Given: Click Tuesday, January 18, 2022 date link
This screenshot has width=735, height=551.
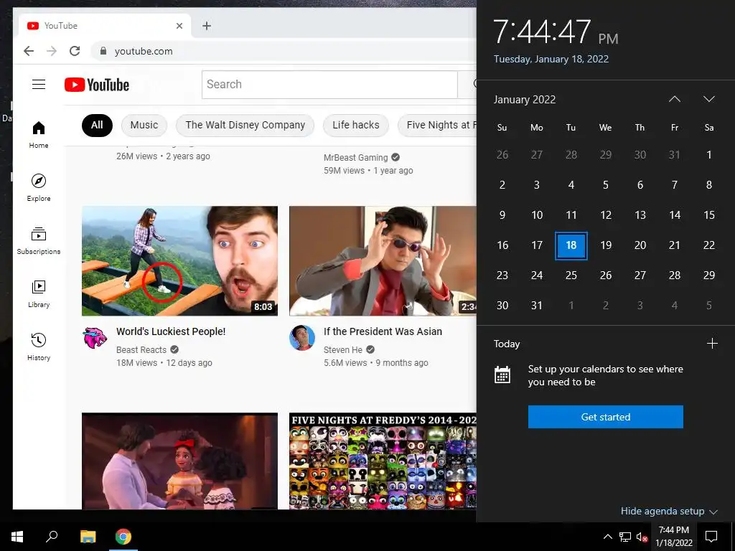Looking at the screenshot, I should pos(551,59).
